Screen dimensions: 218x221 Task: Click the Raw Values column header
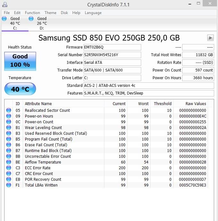pos(190,104)
